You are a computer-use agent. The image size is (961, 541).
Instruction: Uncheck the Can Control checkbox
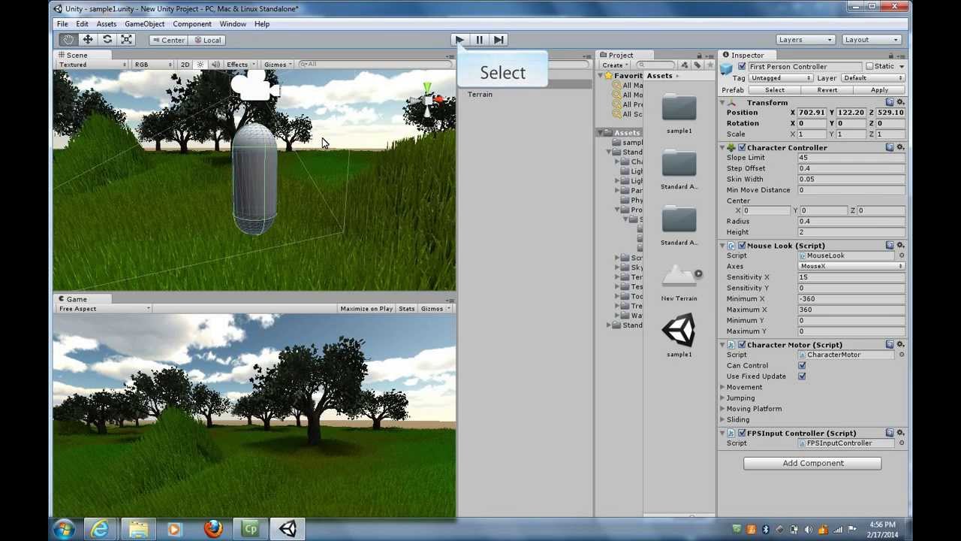(x=802, y=366)
